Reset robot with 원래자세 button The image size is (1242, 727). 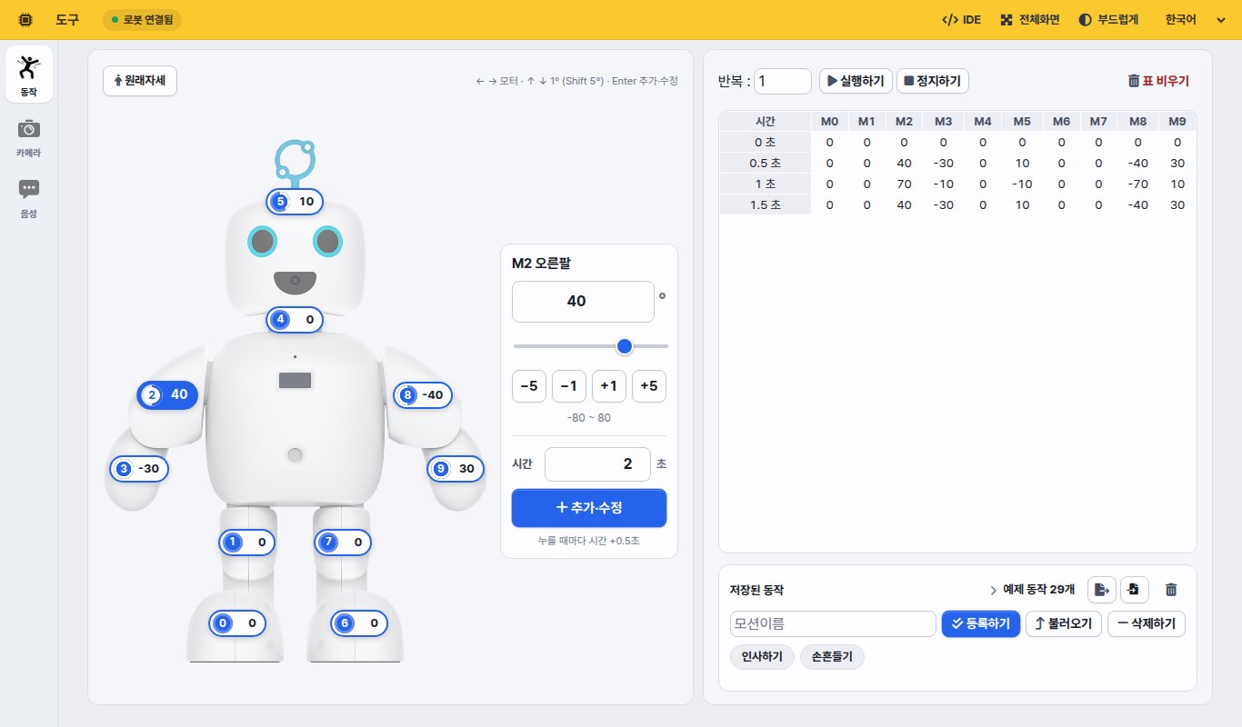coord(140,81)
